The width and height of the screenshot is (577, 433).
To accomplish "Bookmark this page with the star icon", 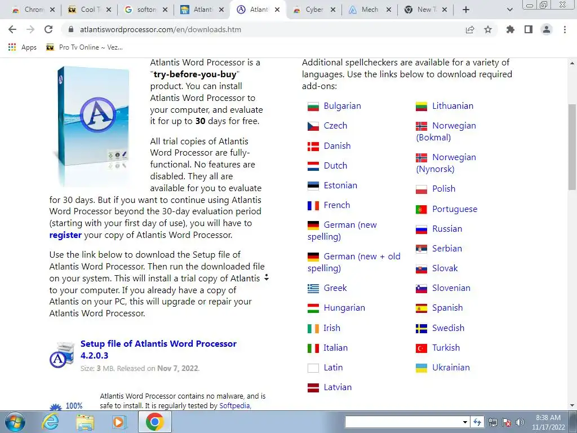I will point(488,29).
